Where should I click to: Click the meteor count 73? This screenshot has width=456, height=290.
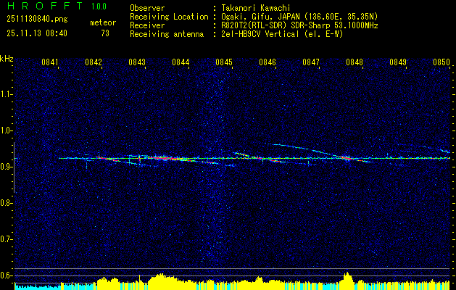click(105, 33)
